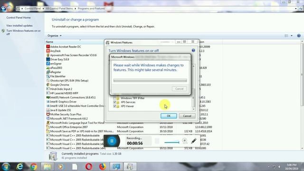Select Microsoft .NET Framework 4.6.2 entry
Viewport: 304px width, 171px height.
click(x=69, y=119)
